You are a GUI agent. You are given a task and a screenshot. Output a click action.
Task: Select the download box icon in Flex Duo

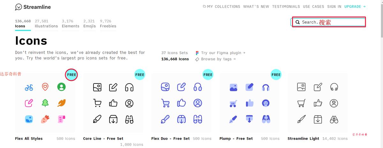181,119
